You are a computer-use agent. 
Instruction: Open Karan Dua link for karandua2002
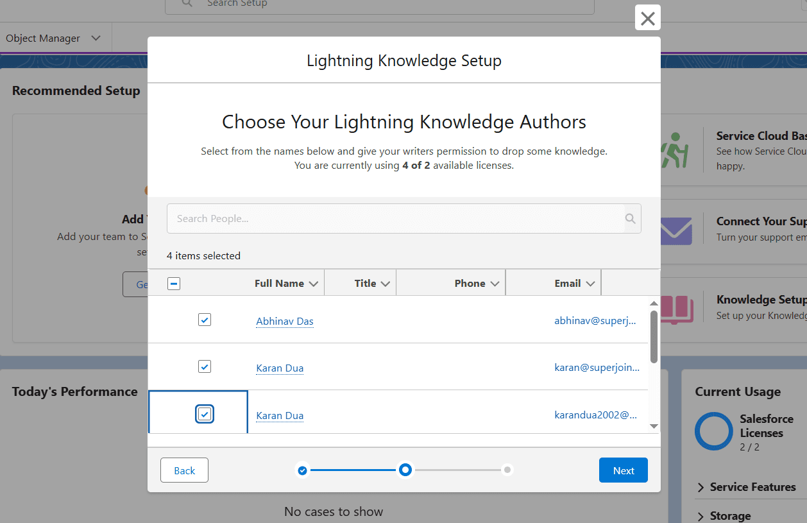280,416
